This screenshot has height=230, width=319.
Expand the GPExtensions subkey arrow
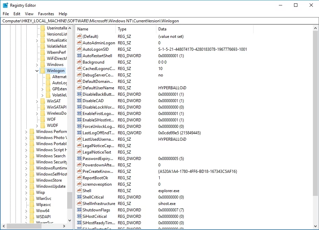click(x=42, y=89)
